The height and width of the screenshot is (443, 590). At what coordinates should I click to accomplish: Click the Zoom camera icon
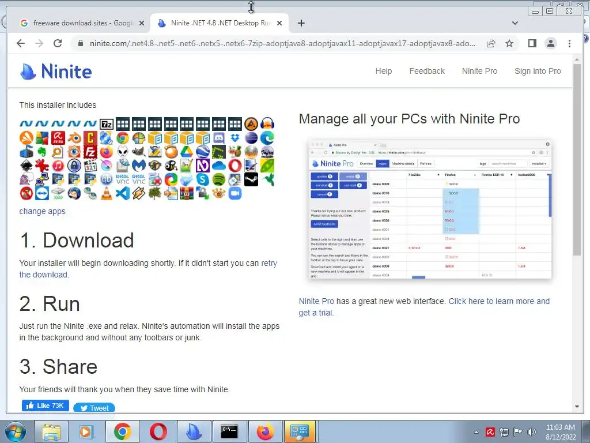tap(235, 194)
